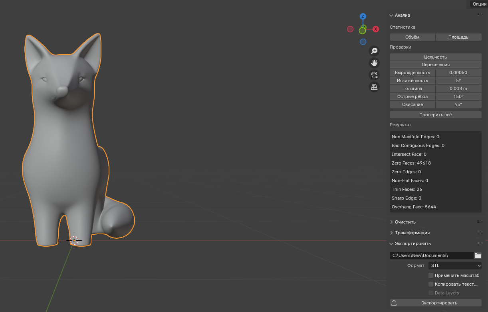Enable the Копировать текст checkbox
Screen dimensions: 488x312
pyautogui.click(x=431, y=284)
